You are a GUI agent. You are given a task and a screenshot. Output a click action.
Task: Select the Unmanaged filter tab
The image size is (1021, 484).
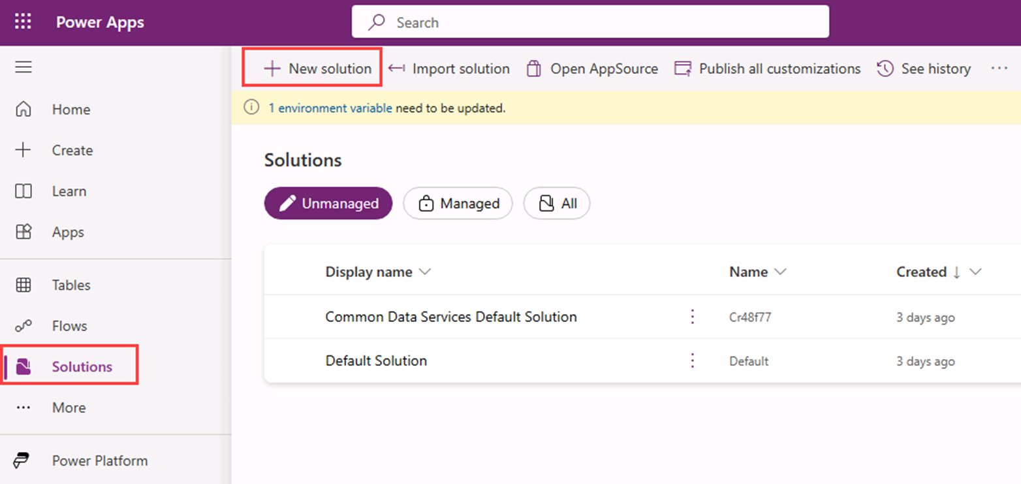328,203
